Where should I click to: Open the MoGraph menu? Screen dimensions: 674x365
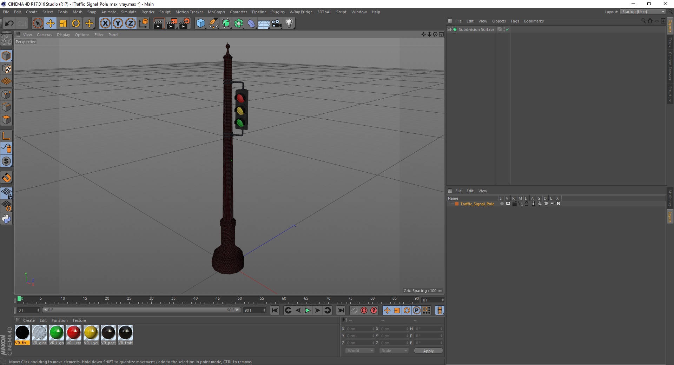[x=216, y=12]
